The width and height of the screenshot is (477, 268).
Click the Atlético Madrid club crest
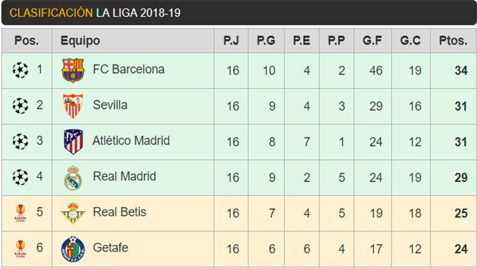(x=73, y=142)
